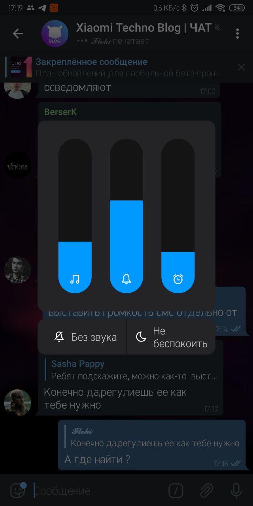Click the music note media volume icon
This screenshot has height=506, width=253.
click(x=75, y=279)
